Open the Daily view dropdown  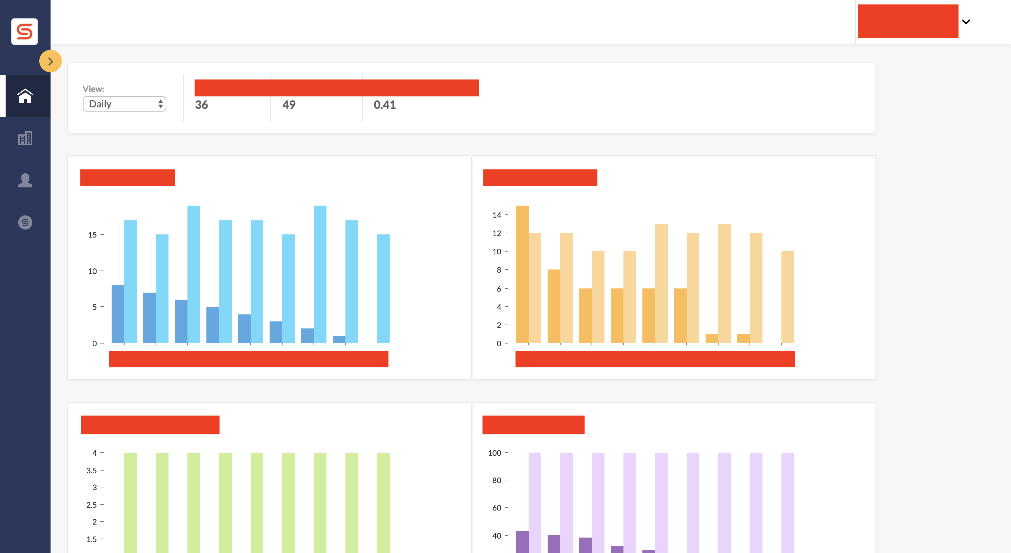click(x=124, y=104)
